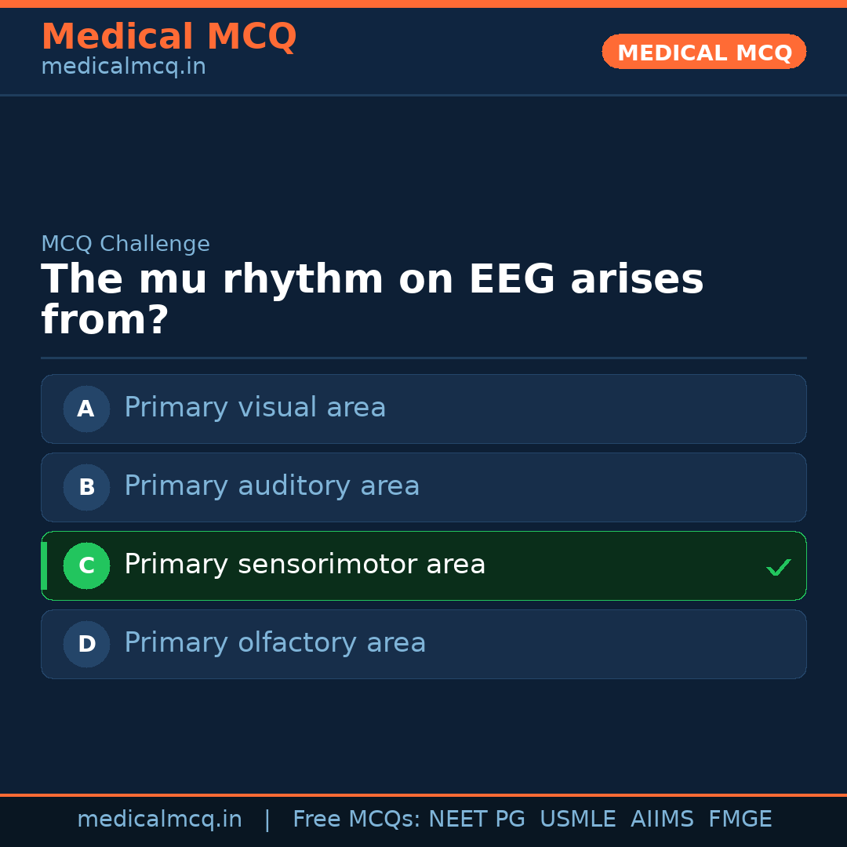Click "USMLE" in the footer

pos(577,820)
